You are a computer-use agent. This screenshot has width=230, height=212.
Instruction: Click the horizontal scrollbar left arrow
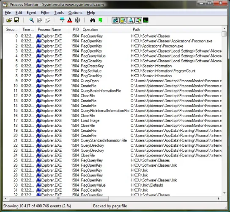click(6, 198)
